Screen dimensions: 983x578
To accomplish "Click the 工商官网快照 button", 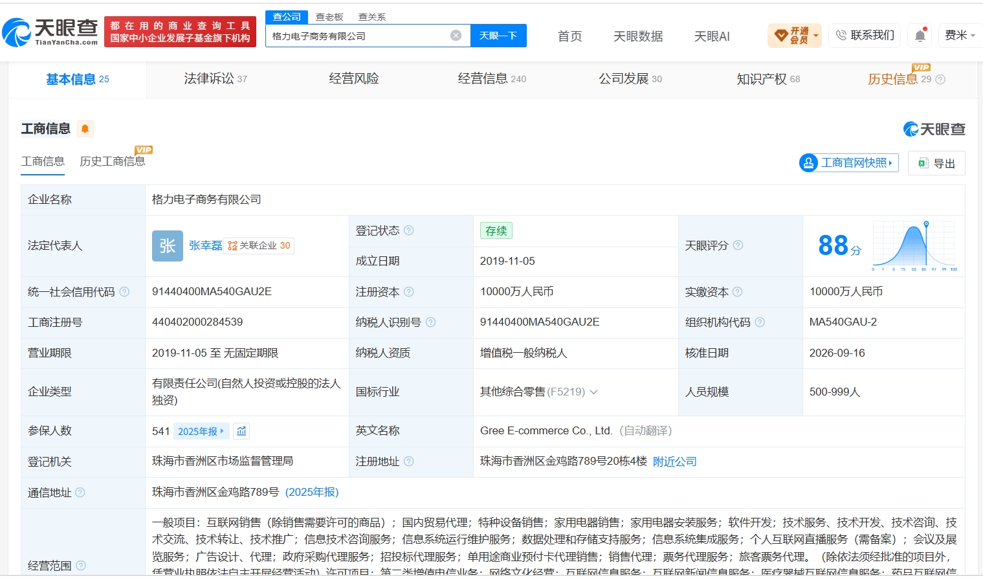I will click(x=850, y=163).
